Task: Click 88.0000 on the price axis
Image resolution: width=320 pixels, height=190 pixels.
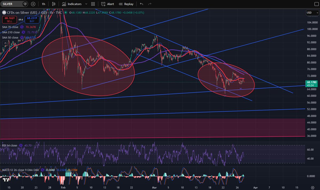Action: click(x=312, y=49)
